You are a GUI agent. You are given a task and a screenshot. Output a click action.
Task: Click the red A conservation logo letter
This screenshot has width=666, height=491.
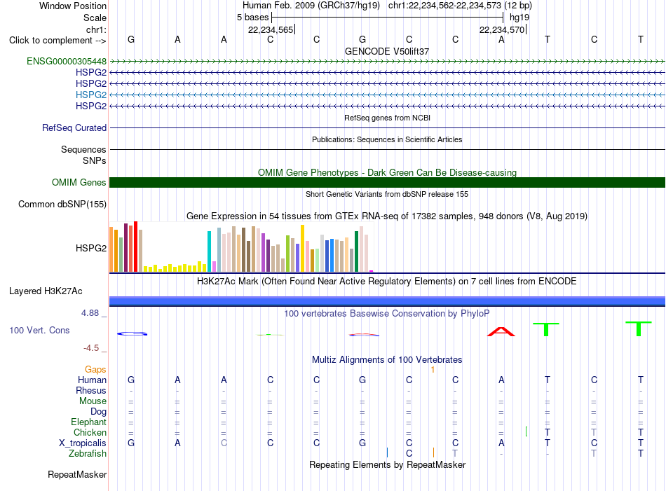click(501, 331)
